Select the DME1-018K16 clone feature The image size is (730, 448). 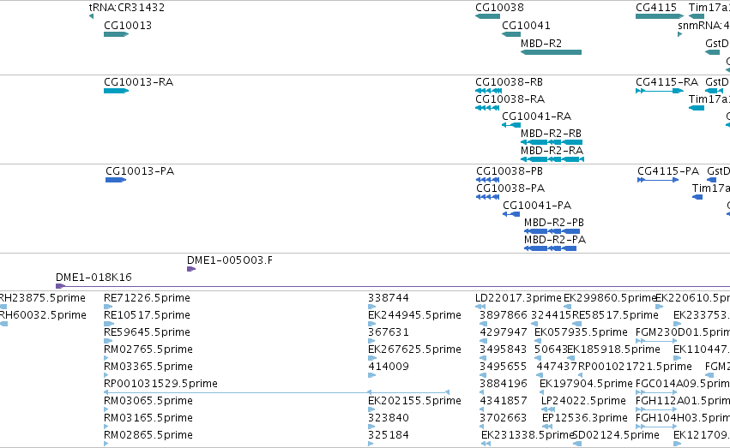pyautogui.click(x=393, y=286)
